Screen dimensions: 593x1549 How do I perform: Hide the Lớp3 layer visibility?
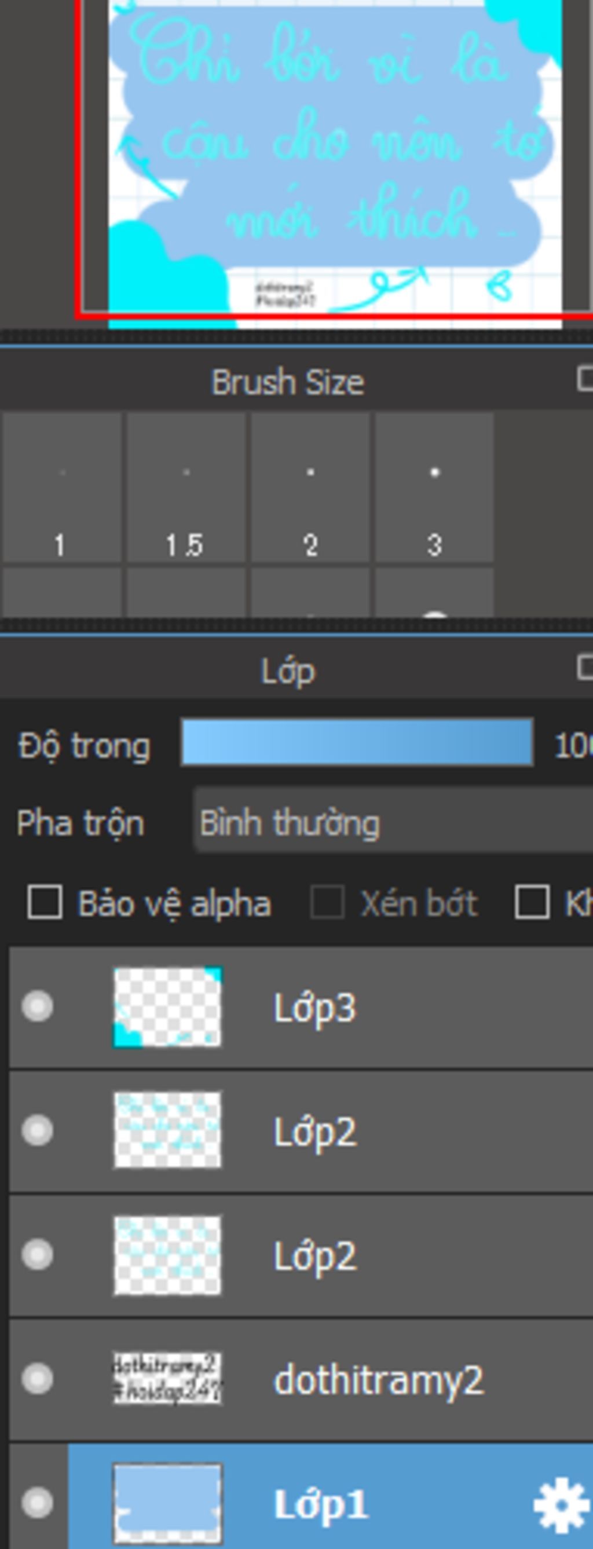(x=37, y=1006)
